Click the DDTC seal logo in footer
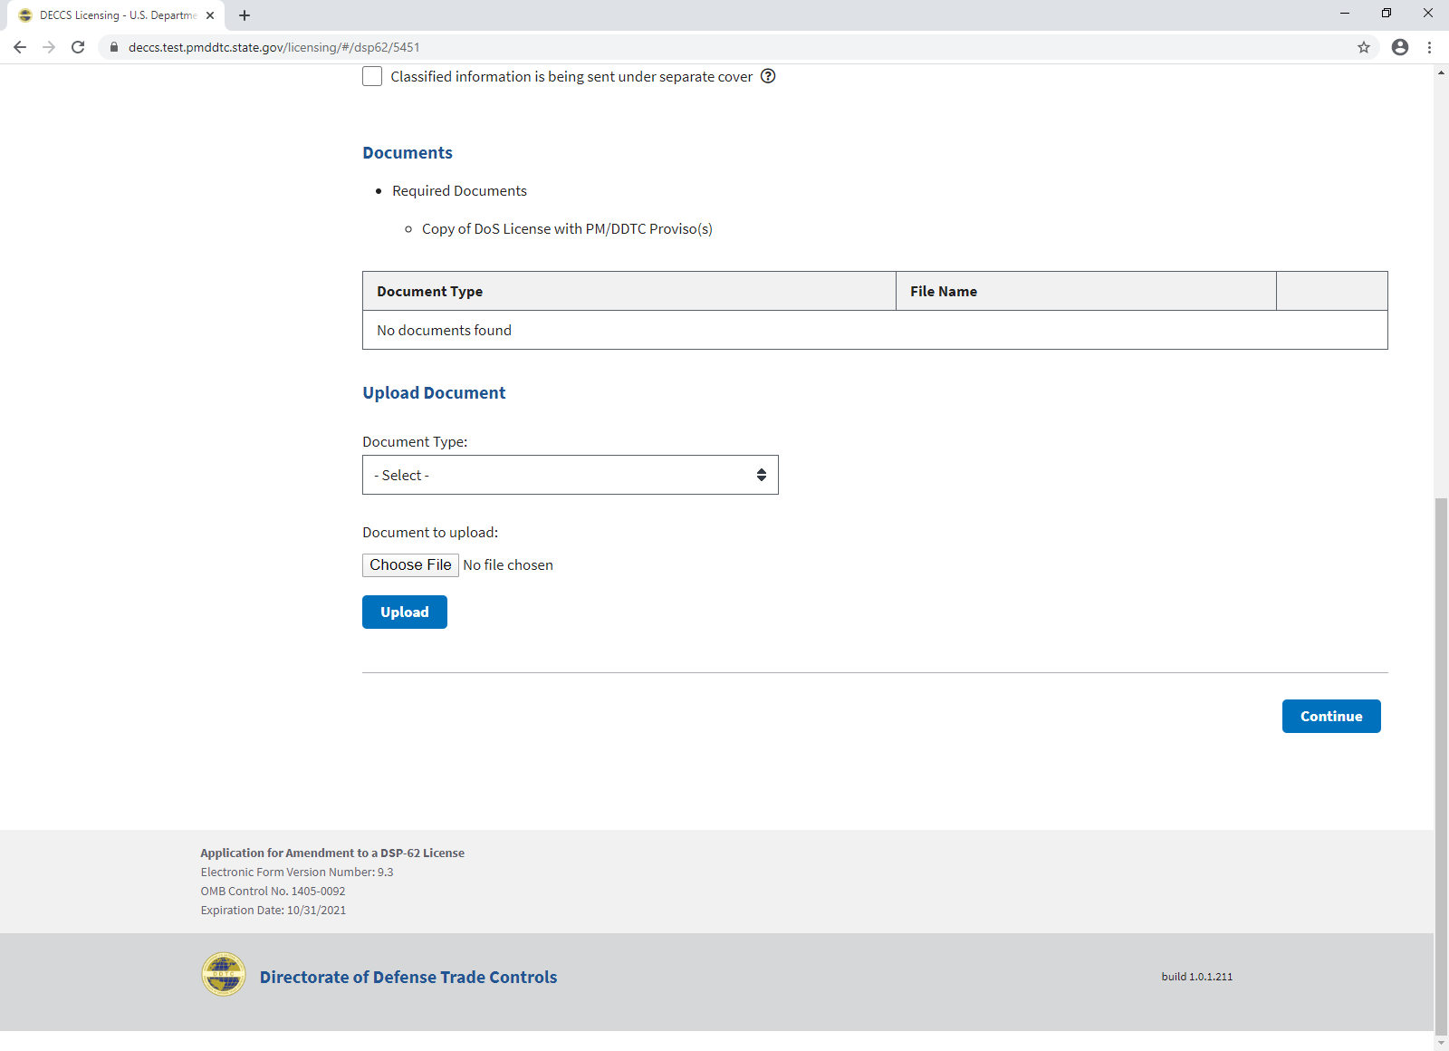Viewport: 1449px width, 1051px height. point(223,975)
